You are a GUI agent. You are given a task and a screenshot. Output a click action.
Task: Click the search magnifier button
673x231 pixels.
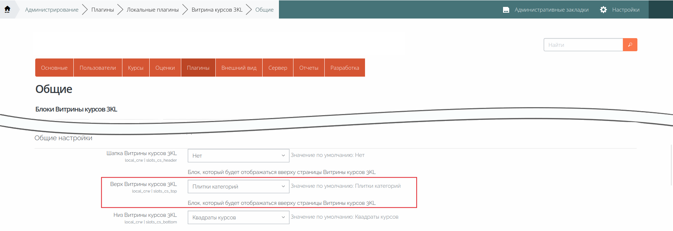pos(630,45)
